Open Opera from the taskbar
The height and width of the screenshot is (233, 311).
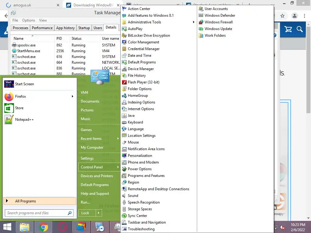coord(62,227)
